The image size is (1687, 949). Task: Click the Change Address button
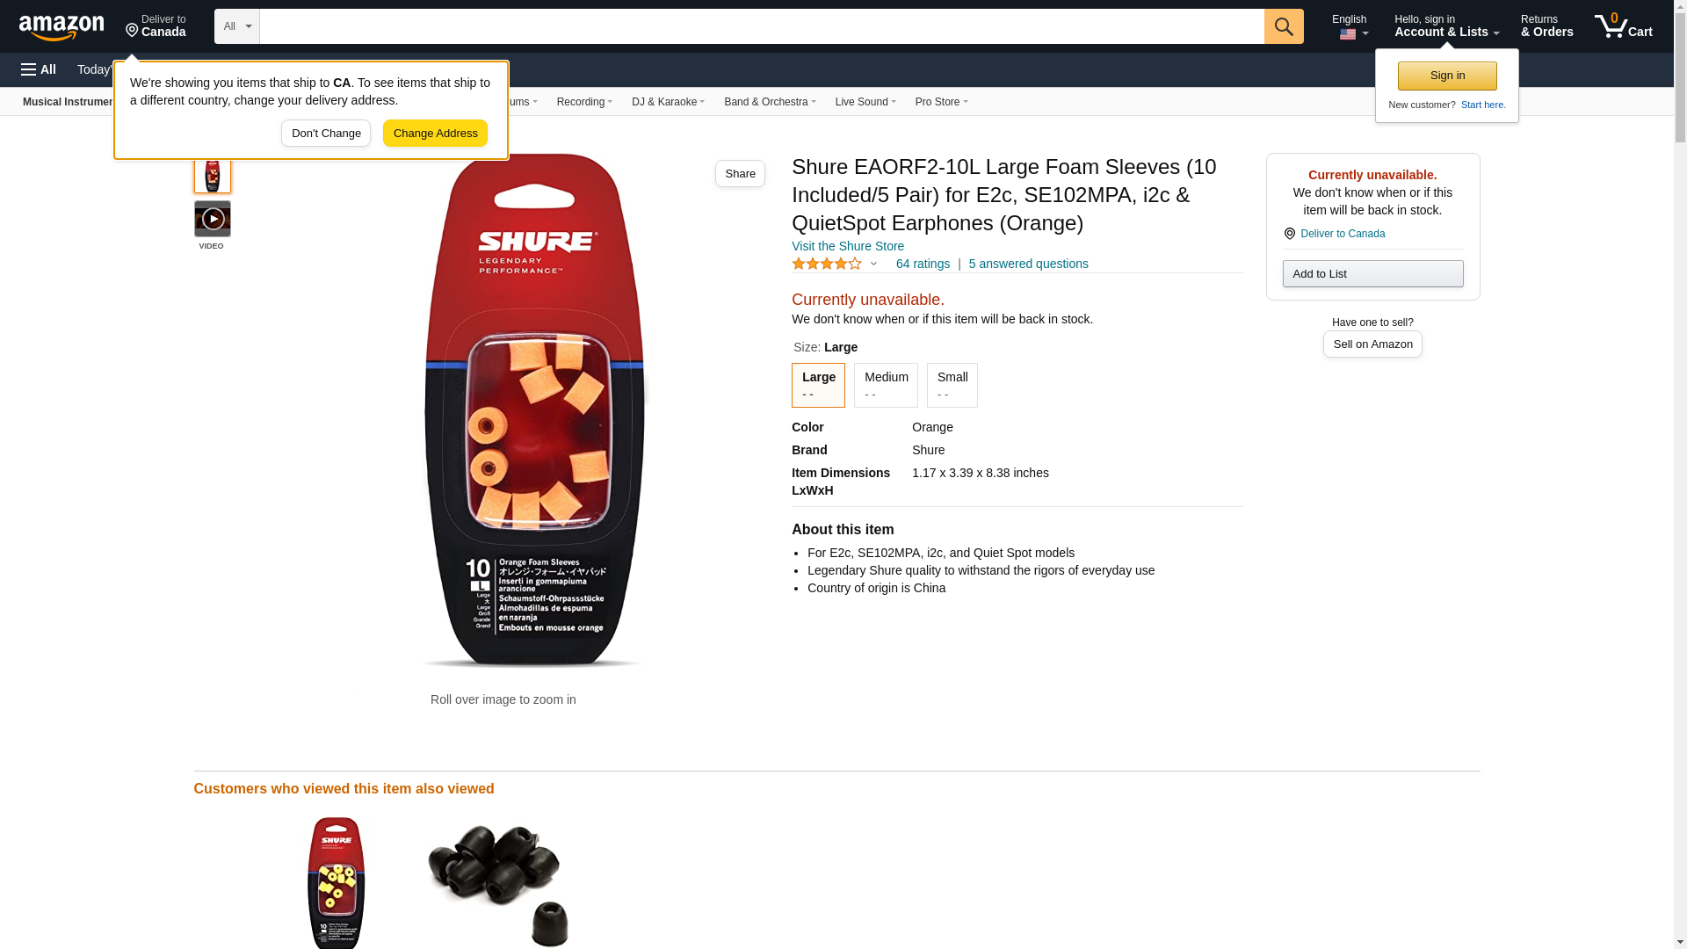point(435,134)
